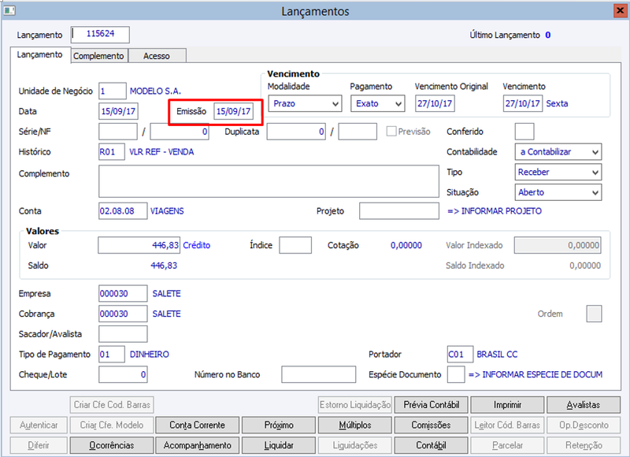This screenshot has width=630, height=457.
Task: Click the Valor amount field
Action: [x=139, y=245]
